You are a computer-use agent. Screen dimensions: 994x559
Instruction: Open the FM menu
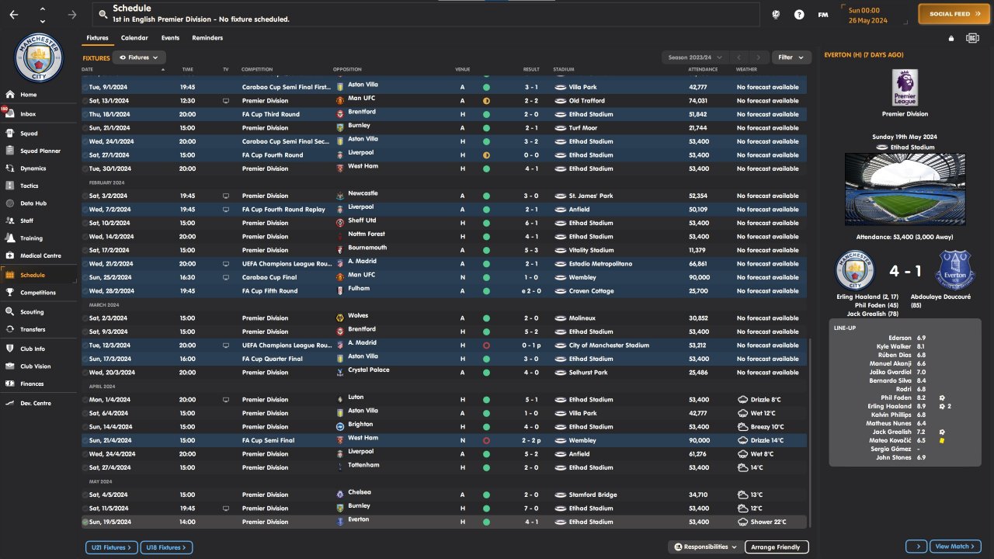coord(823,15)
